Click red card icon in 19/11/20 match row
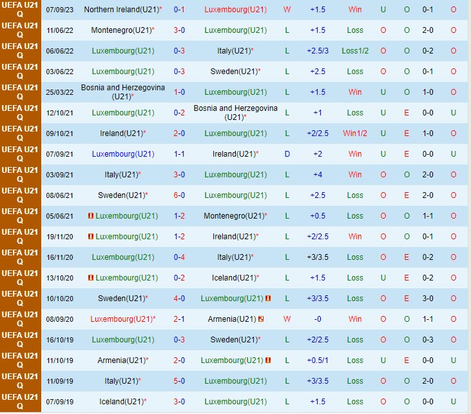 [x=91, y=237]
